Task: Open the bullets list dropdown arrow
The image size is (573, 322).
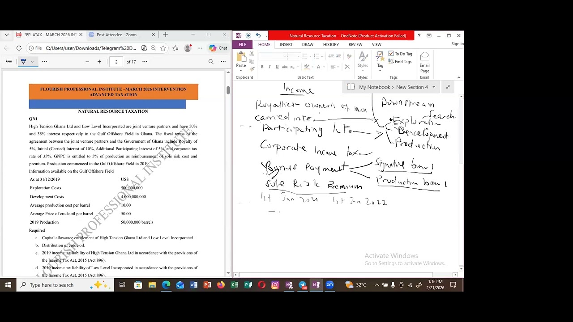Action: pyautogui.click(x=310, y=56)
